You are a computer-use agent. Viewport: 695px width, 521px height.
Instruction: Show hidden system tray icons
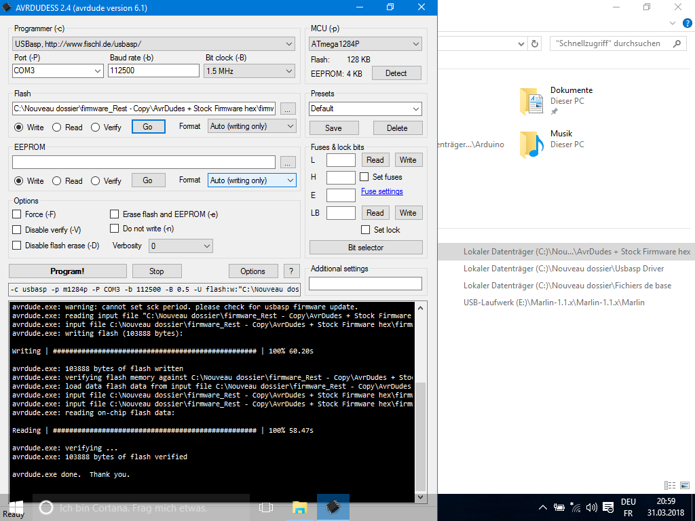pos(542,507)
